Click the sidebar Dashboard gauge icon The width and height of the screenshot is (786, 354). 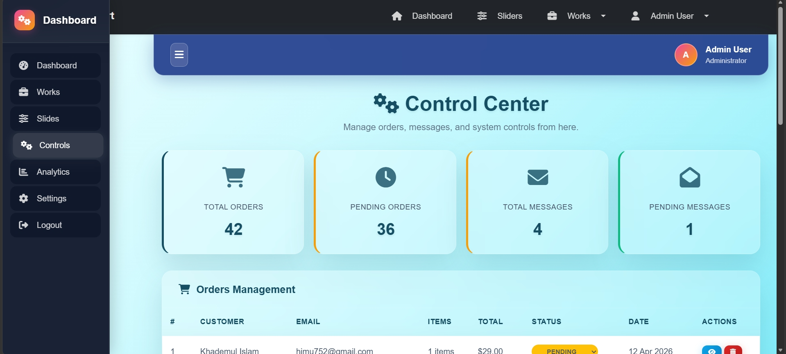coord(24,65)
